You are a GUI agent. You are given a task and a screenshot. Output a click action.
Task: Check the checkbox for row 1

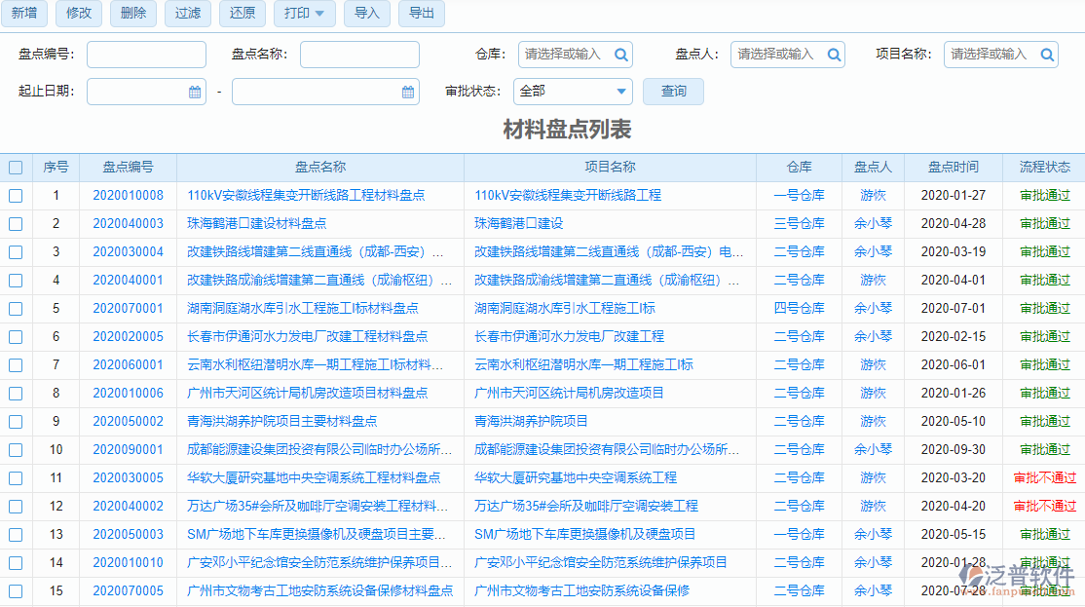pyautogui.click(x=16, y=195)
